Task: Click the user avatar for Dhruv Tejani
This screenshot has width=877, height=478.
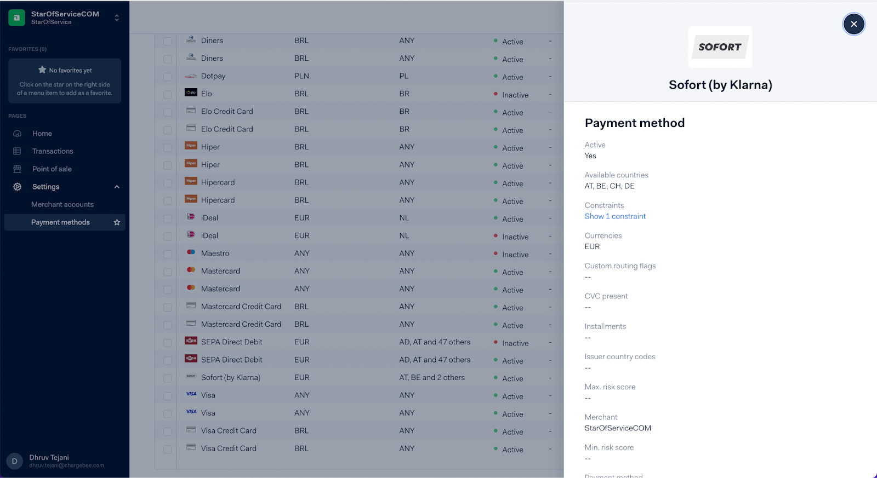Action: [x=14, y=461]
